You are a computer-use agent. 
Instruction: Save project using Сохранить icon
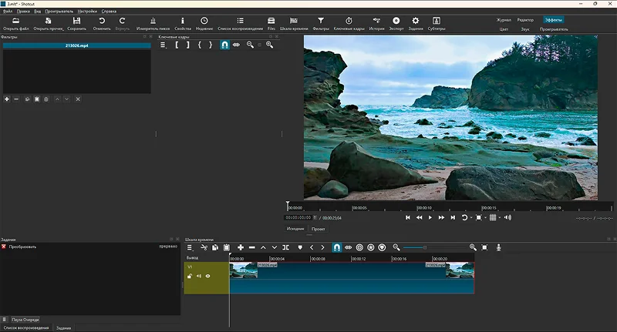[x=76, y=24]
